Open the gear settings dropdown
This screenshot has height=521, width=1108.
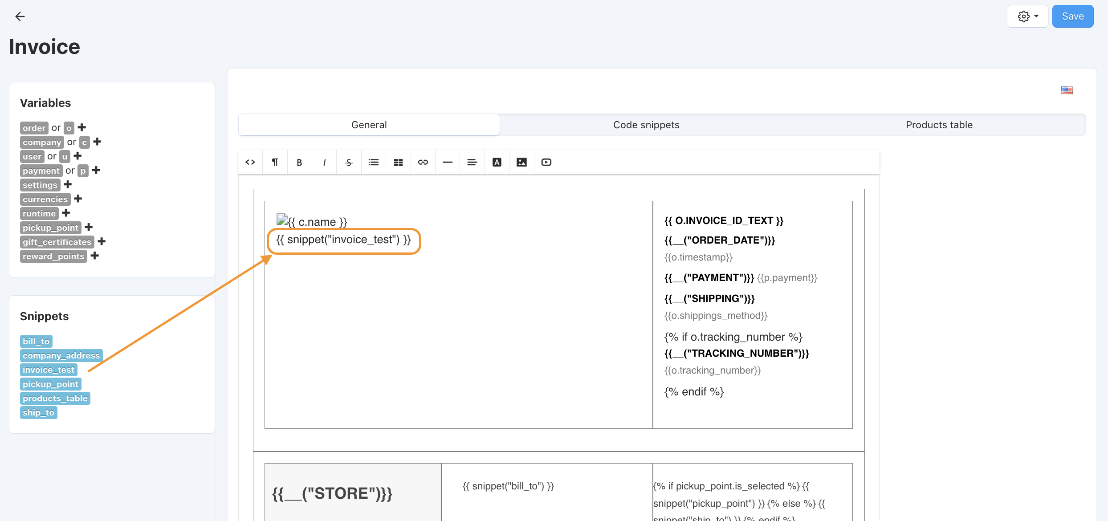point(1028,16)
